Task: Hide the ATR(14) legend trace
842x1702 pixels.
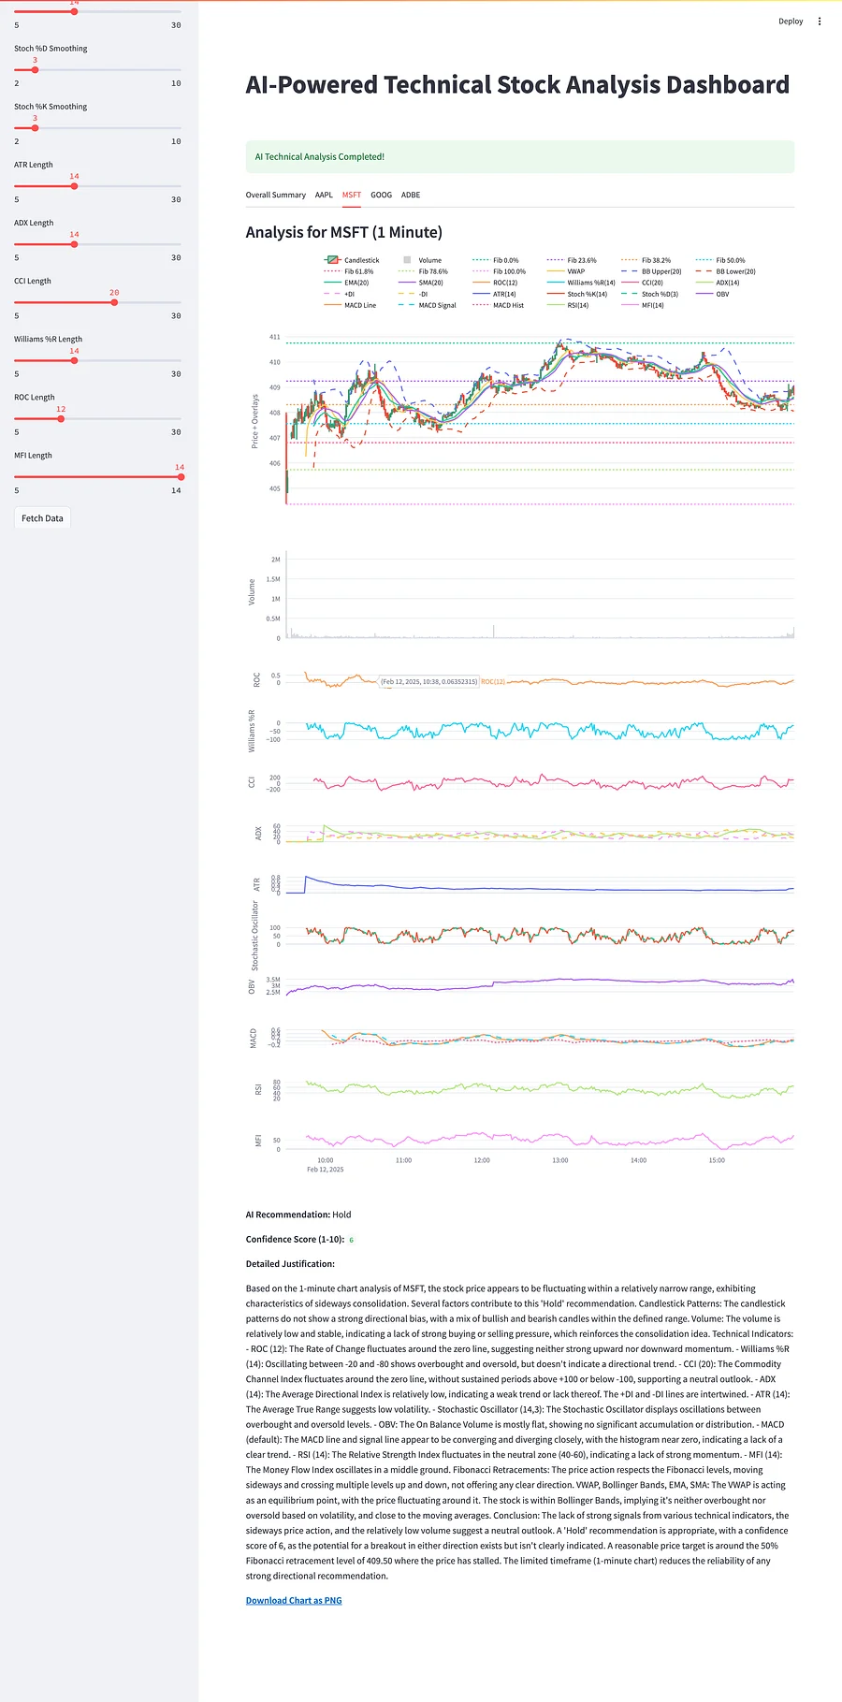Action: 495,294
